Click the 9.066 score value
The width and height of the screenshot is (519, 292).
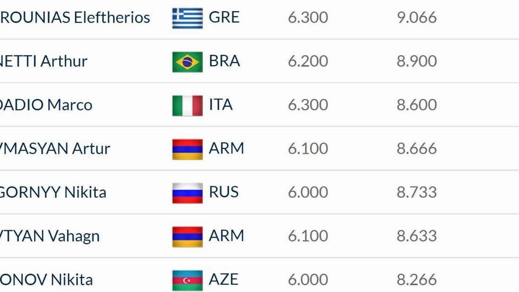(416, 18)
